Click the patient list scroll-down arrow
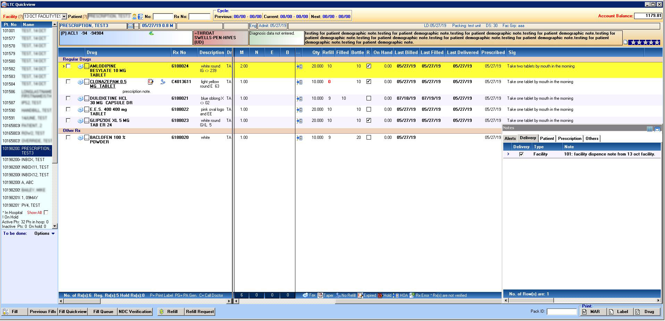The width and height of the screenshot is (665, 321). (54, 226)
